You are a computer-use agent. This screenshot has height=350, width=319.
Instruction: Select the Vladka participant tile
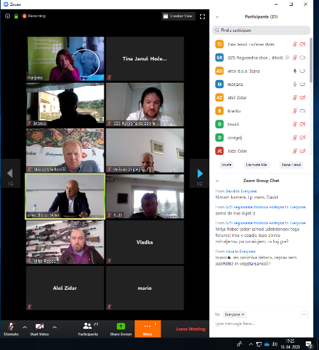(145, 242)
